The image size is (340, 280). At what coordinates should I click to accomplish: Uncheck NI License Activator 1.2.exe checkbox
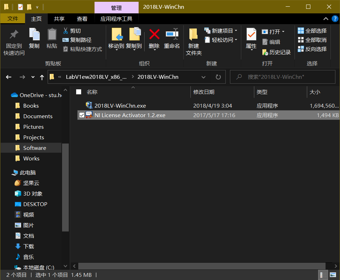pyautogui.click(x=82, y=115)
